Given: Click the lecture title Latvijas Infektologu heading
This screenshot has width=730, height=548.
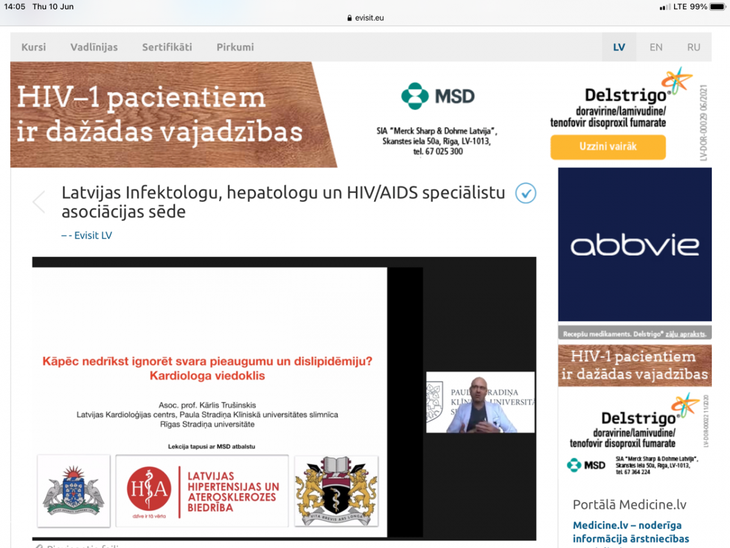Looking at the screenshot, I should (283, 202).
